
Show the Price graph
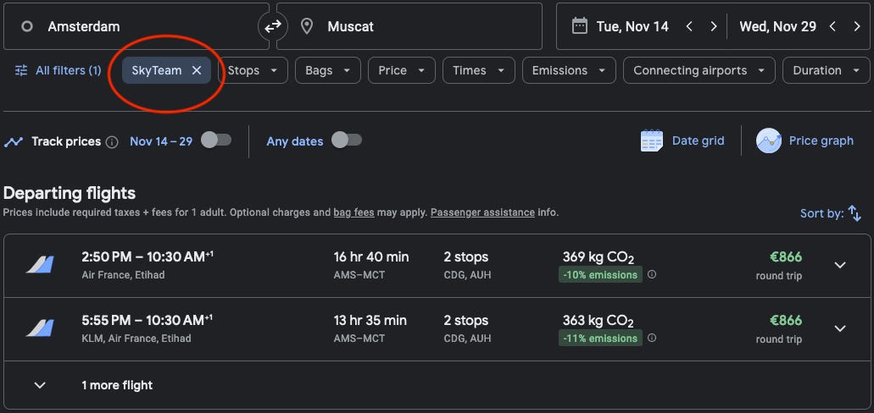(x=804, y=141)
